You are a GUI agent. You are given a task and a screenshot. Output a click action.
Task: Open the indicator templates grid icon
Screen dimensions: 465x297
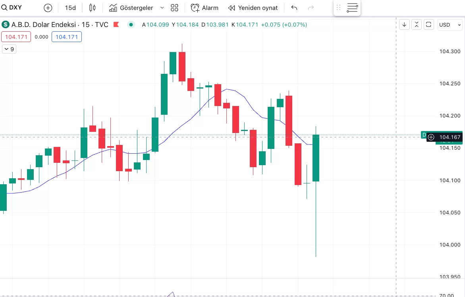tap(174, 8)
